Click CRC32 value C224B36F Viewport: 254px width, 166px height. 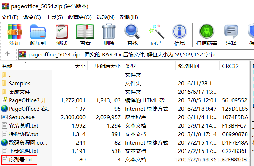coord(235,151)
